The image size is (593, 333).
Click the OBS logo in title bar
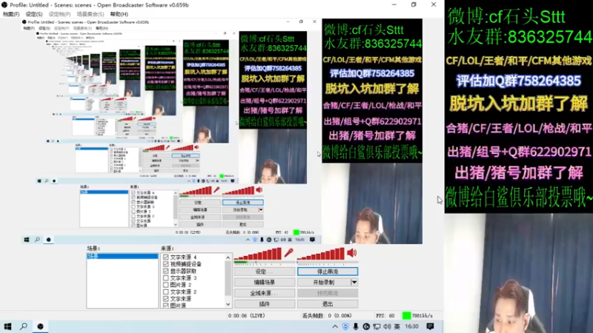pyautogui.click(x=4, y=5)
